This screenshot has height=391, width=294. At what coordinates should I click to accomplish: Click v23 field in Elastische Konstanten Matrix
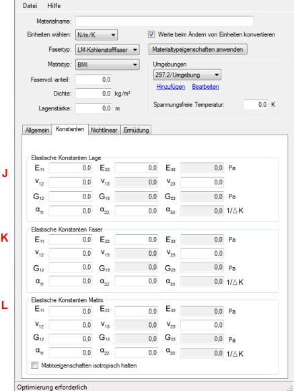pyautogui.click(x=202, y=325)
